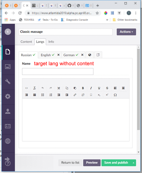Align text center
Image resolution: width=142 pixels, height=173 pixels.
pos(123,88)
